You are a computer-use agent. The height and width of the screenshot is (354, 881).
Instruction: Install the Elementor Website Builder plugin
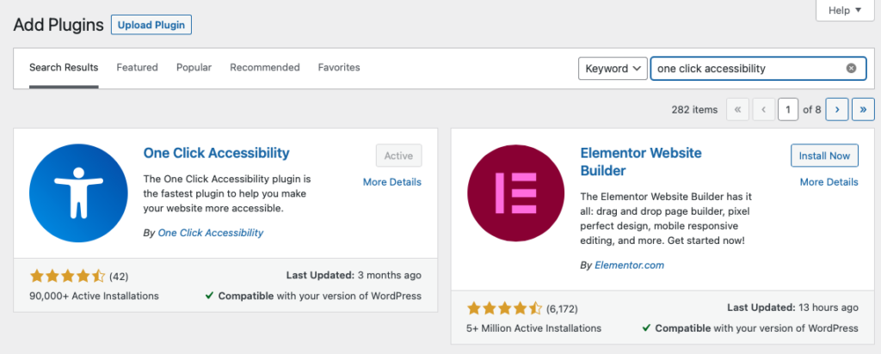coord(823,156)
